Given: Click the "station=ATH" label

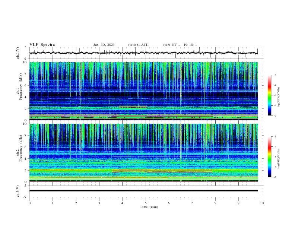Looking at the screenshot, I should click(138, 45).
